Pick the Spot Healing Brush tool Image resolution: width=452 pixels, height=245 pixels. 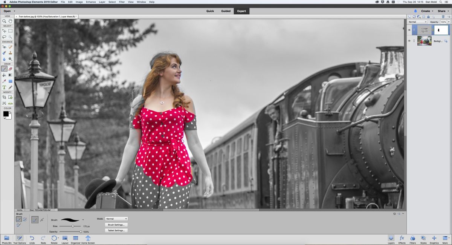point(11,46)
